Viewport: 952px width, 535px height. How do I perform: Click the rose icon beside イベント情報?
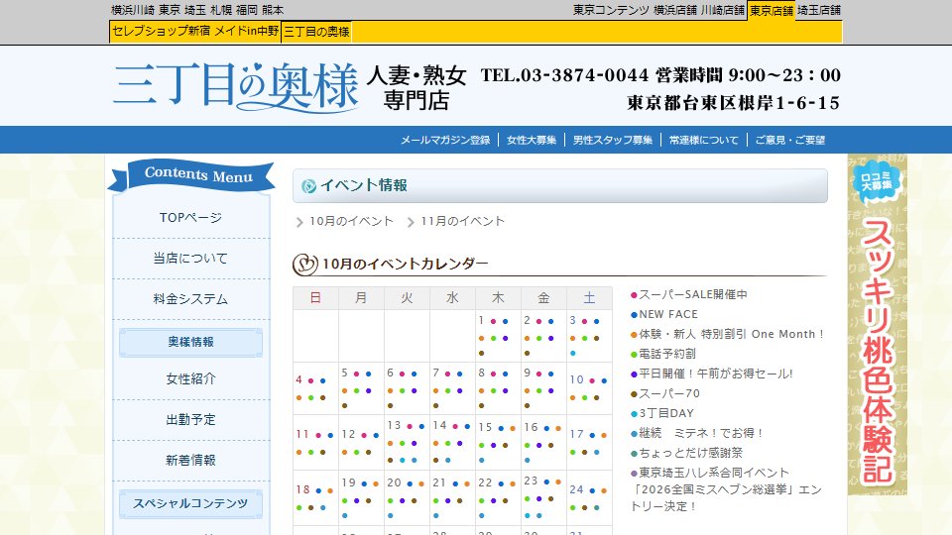(x=309, y=185)
